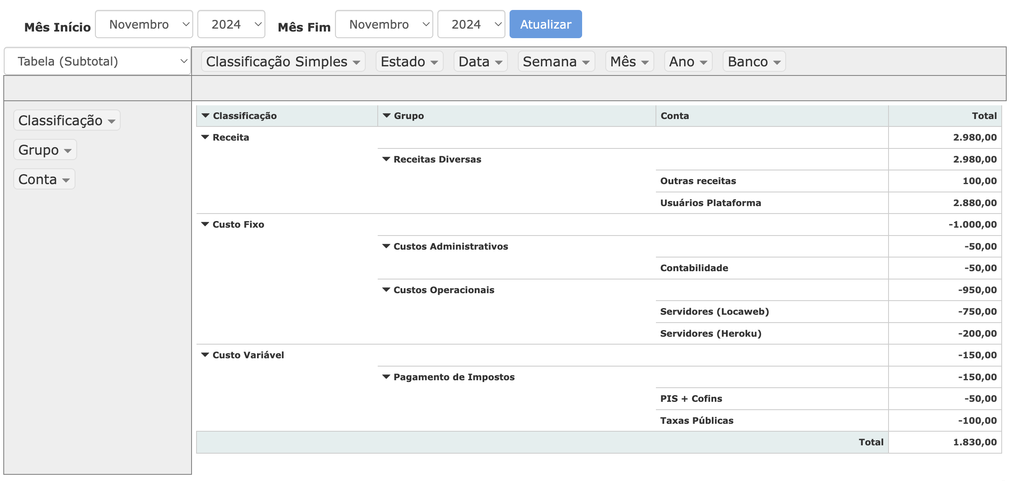1010x481 pixels.
Task: Open the Banco attribute filter arrow
Action: (x=777, y=63)
